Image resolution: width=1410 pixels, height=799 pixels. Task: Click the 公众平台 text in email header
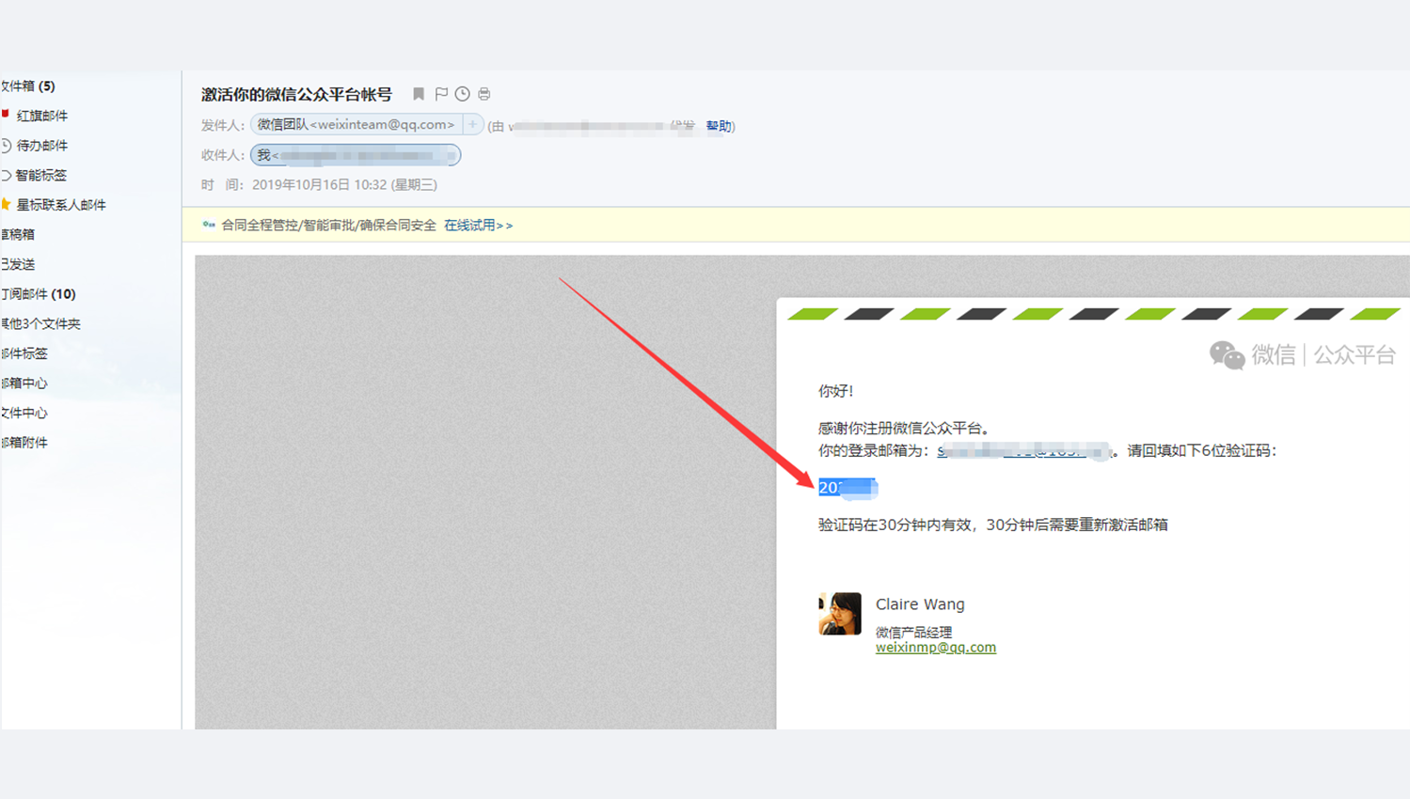1355,354
